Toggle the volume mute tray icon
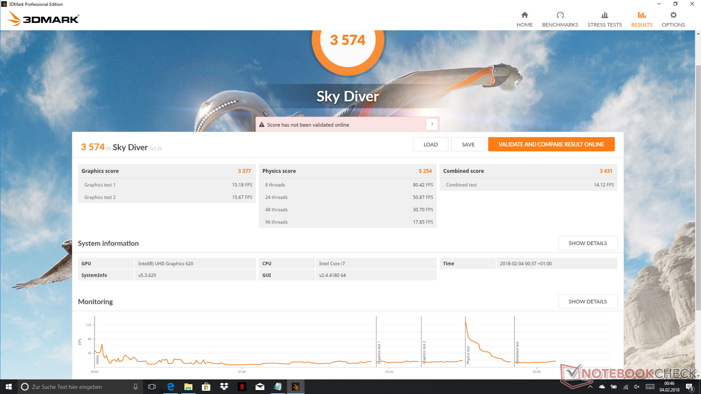This screenshot has width=701, height=394. (637, 387)
